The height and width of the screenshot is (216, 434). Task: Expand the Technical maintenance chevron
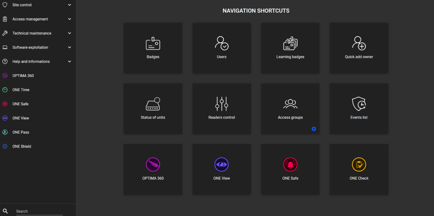69,33
